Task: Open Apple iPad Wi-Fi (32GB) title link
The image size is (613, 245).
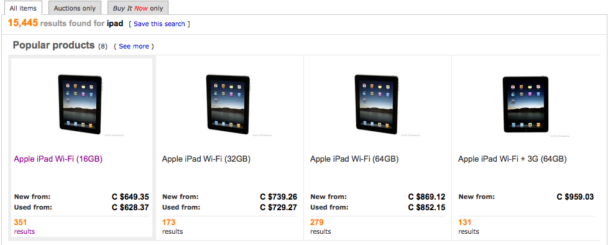Action: pos(206,159)
